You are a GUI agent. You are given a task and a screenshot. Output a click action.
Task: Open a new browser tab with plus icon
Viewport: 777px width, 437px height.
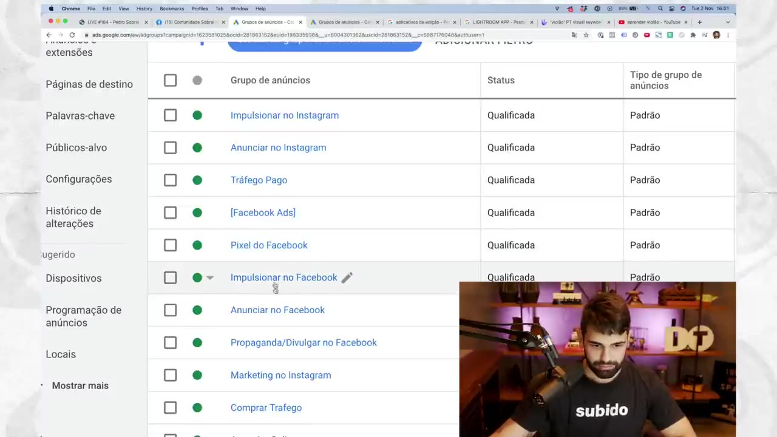tap(699, 22)
